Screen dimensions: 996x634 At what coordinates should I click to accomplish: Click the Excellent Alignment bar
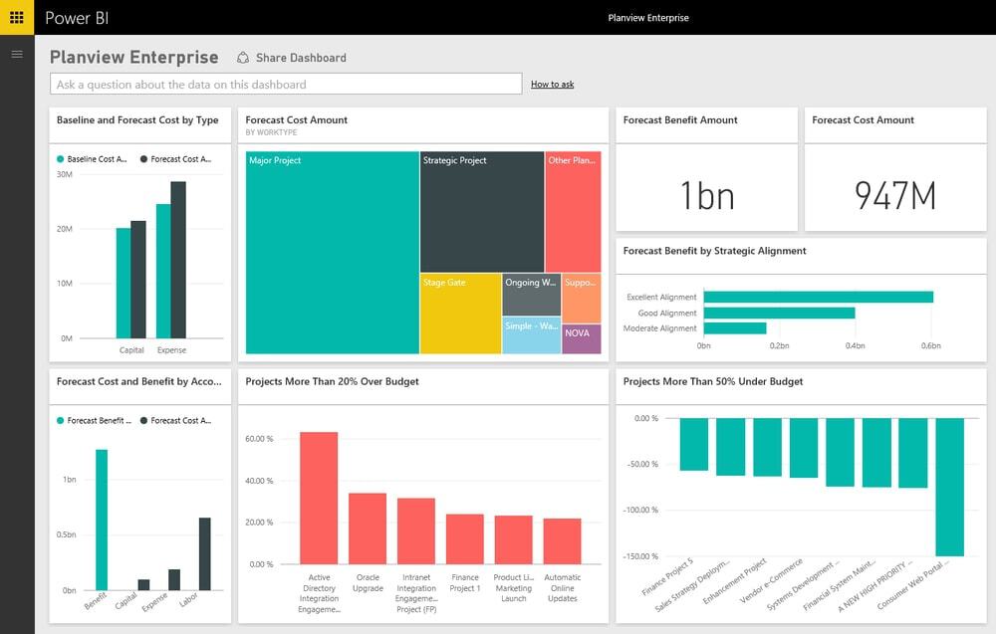point(818,297)
